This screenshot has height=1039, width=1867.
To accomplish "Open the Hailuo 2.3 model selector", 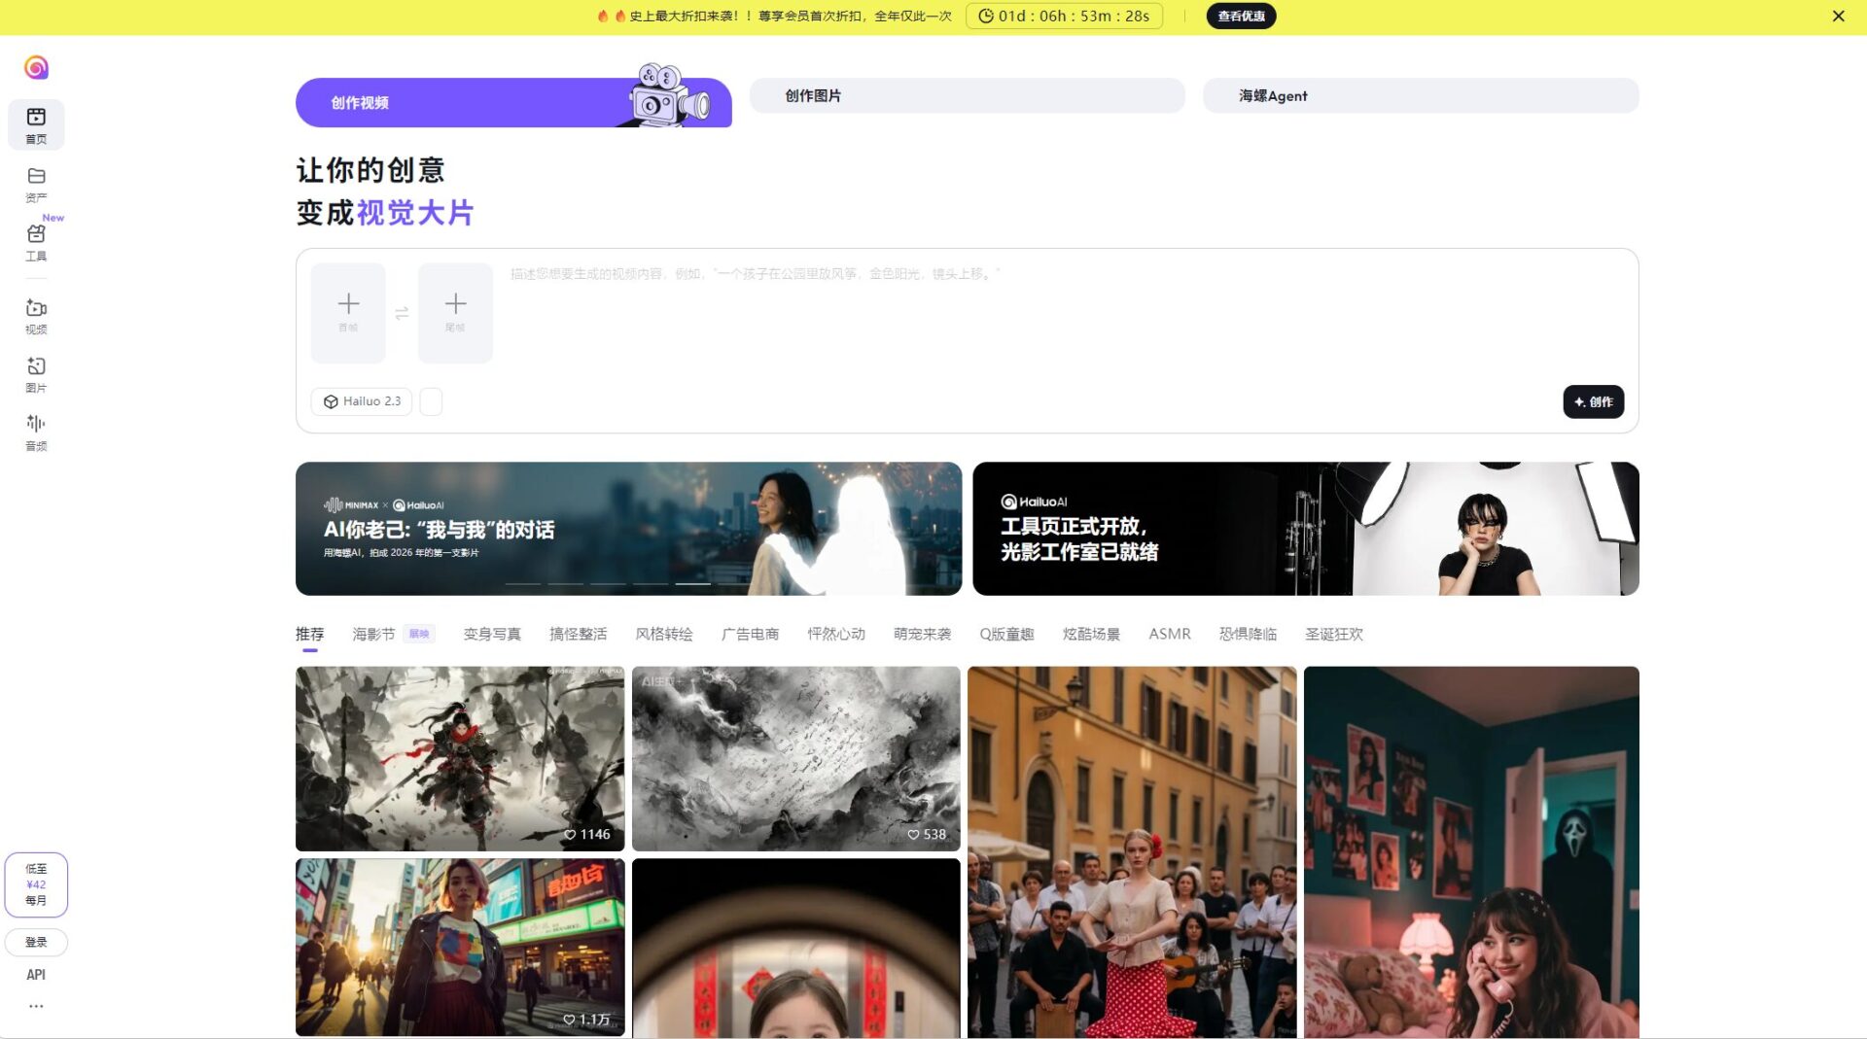I will tap(362, 401).
